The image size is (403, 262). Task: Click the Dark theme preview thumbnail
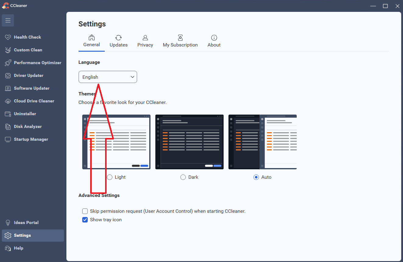[189, 142]
